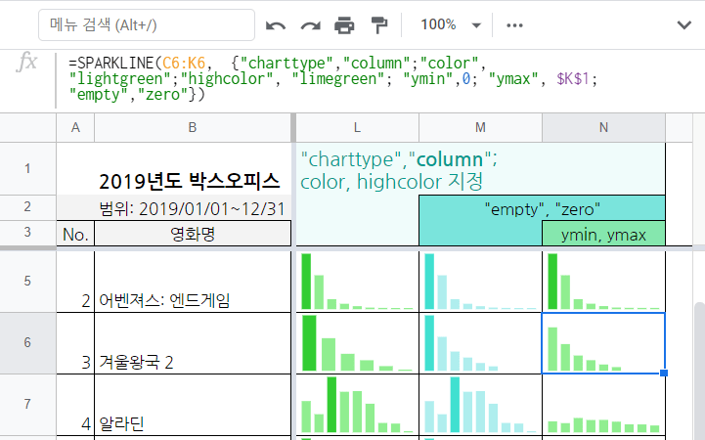Click the Undo arrow icon
Image resolution: width=705 pixels, height=440 pixels.
tap(277, 24)
